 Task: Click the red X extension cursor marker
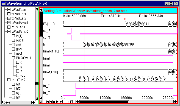(125, 19)
